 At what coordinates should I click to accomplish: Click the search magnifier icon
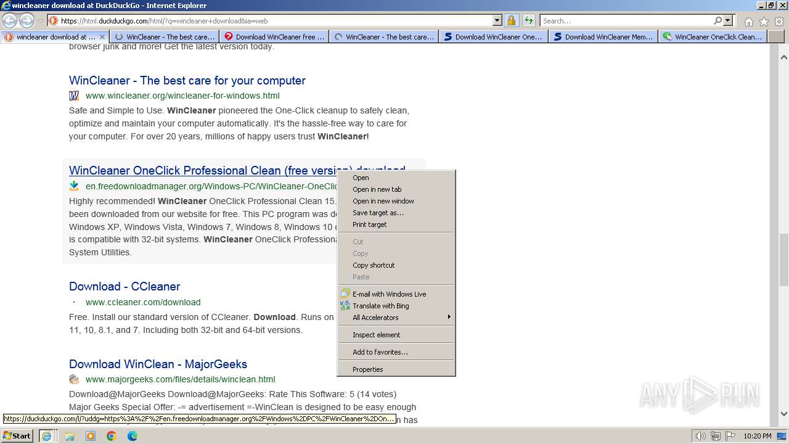click(x=717, y=20)
